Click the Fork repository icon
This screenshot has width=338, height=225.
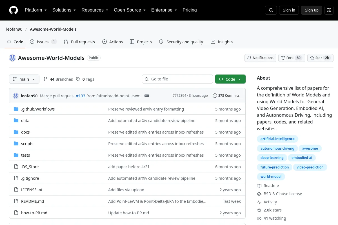(283, 58)
